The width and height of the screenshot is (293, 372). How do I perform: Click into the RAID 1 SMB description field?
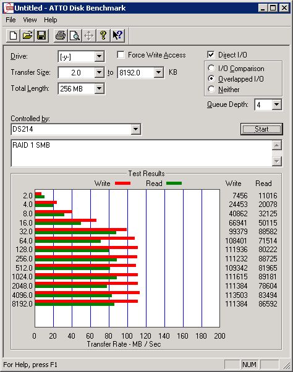[142, 153]
